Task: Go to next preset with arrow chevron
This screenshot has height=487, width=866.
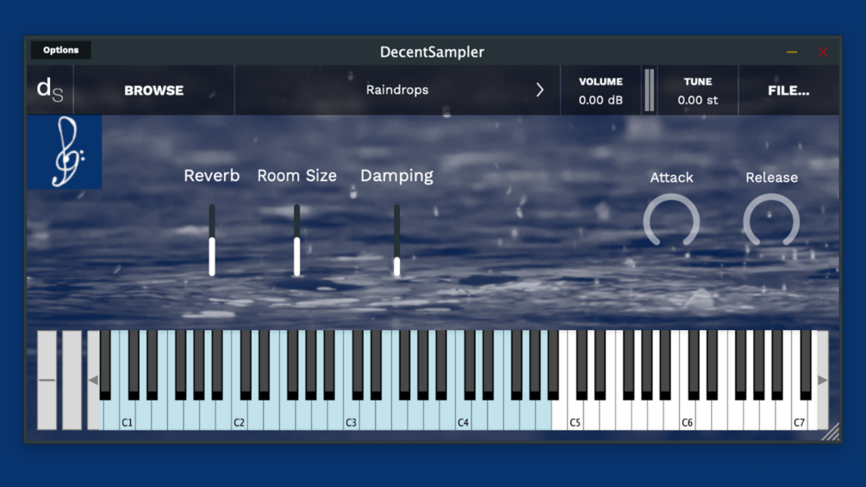Action: point(539,90)
